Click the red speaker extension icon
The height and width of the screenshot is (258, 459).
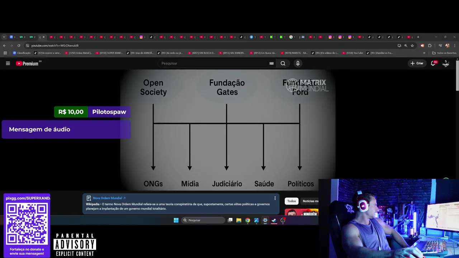pyautogui.click(x=422, y=46)
